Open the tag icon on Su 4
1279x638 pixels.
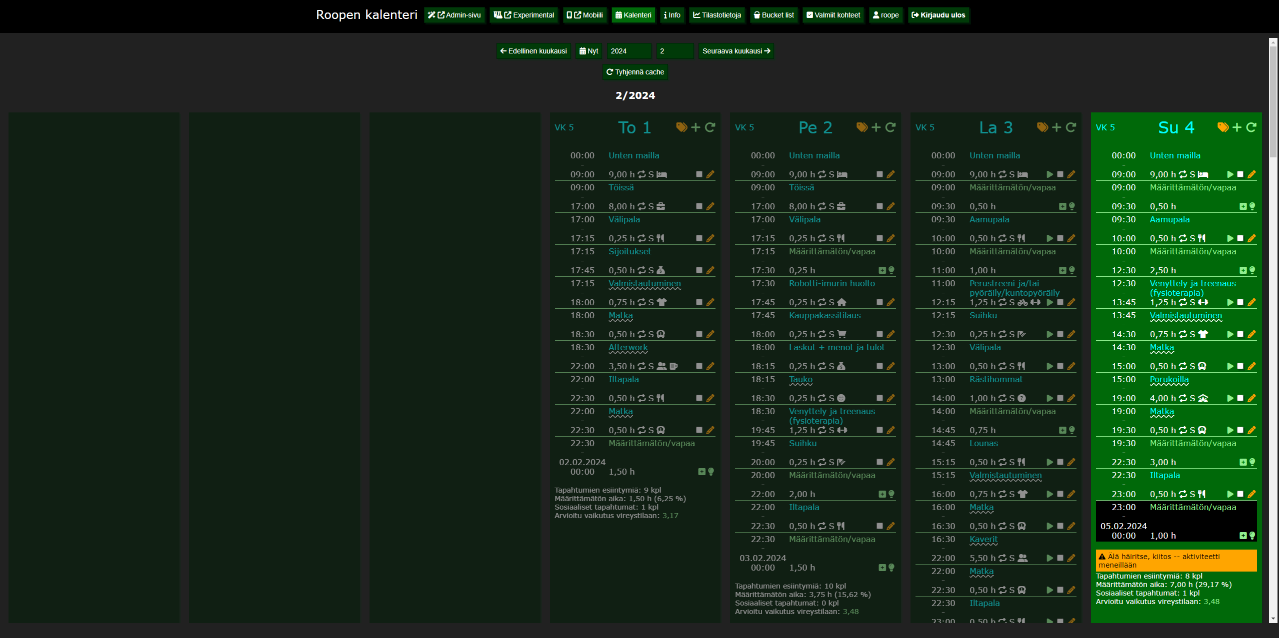click(x=1223, y=127)
